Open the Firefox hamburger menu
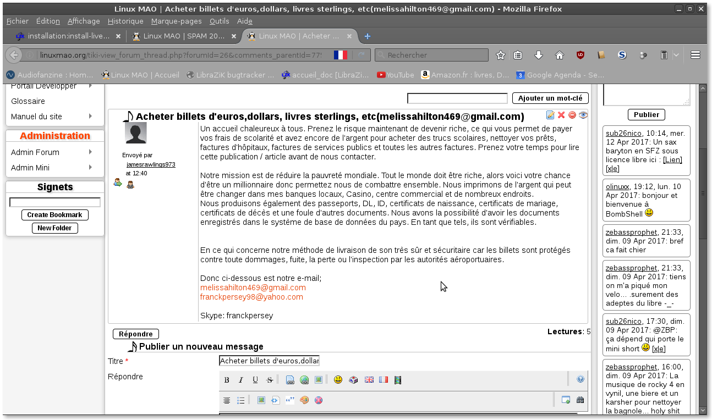This screenshot has width=712, height=420. [695, 55]
